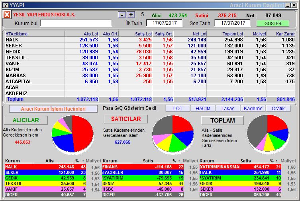This screenshot has height=201, width=300.
Task: Select the SEKER row in top table
Action: [x=150, y=46]
